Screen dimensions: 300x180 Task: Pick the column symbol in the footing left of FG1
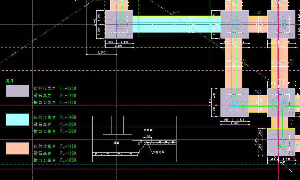(x=119, y=25)
